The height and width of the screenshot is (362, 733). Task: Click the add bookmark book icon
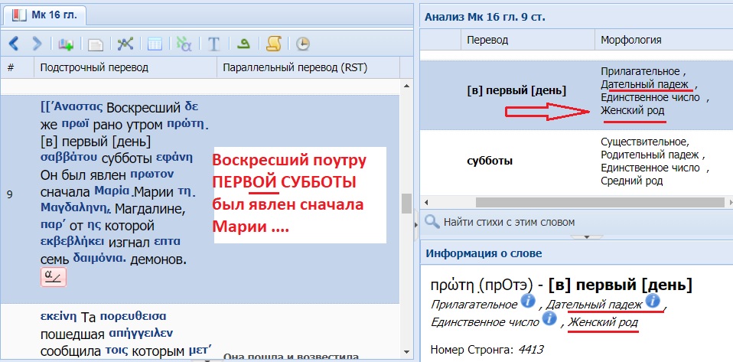click(x=66, y=44)
